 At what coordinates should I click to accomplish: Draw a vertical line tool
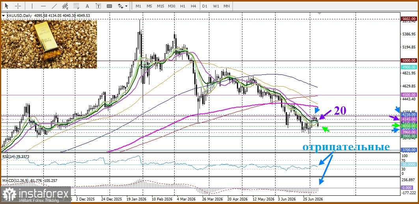pos(32,6)
